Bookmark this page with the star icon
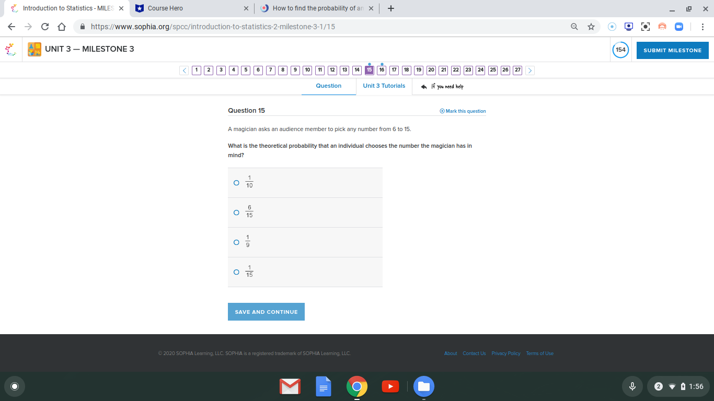This screenshot has height=401, width=714. tap(591, 27)
